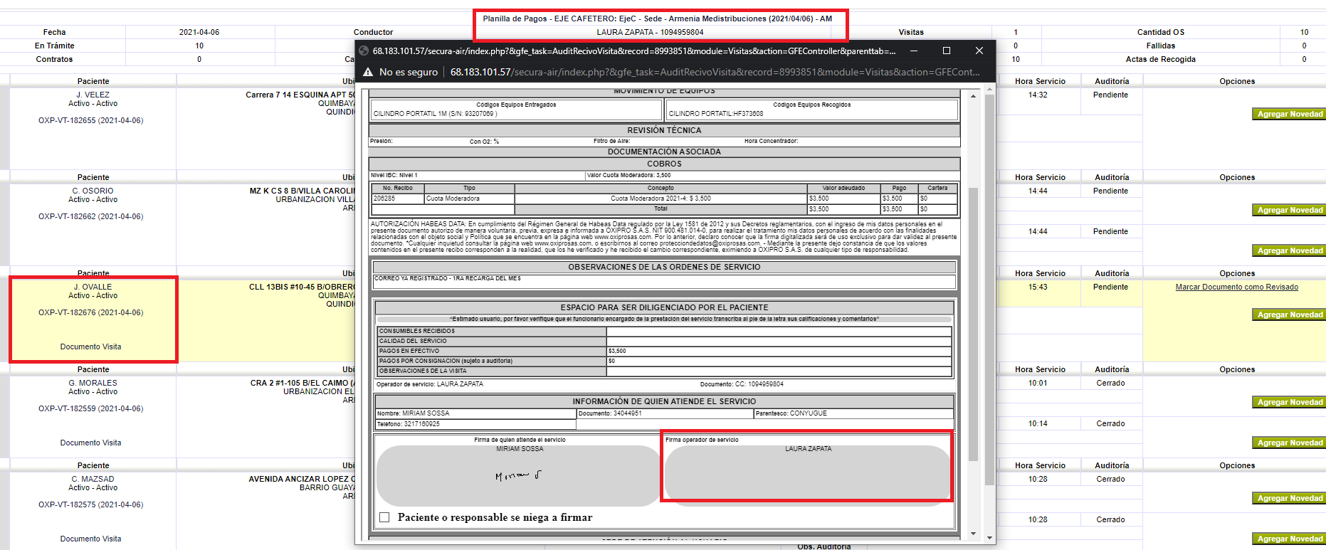This screenshot has width=1326, height=550.
Task: Click LAURA ZAPATA operator signature box
Action: [808, 475]
